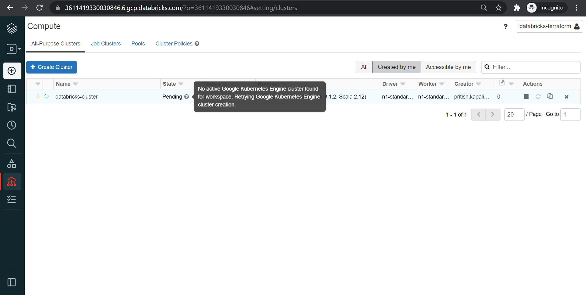Unpin the databricks-cluster
586x295 pixels.
coord(38,96)
